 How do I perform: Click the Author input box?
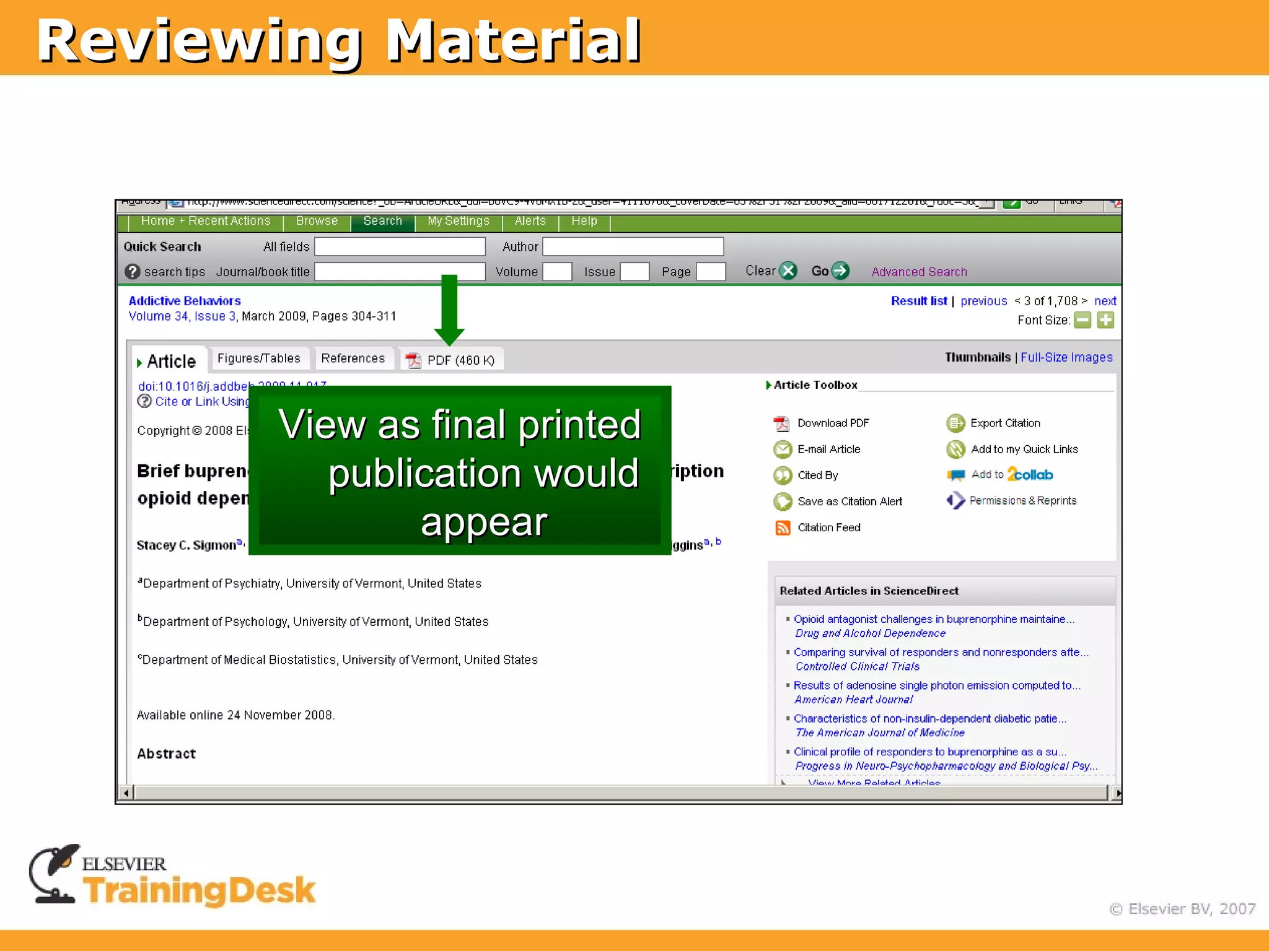(x=633, y=246)
